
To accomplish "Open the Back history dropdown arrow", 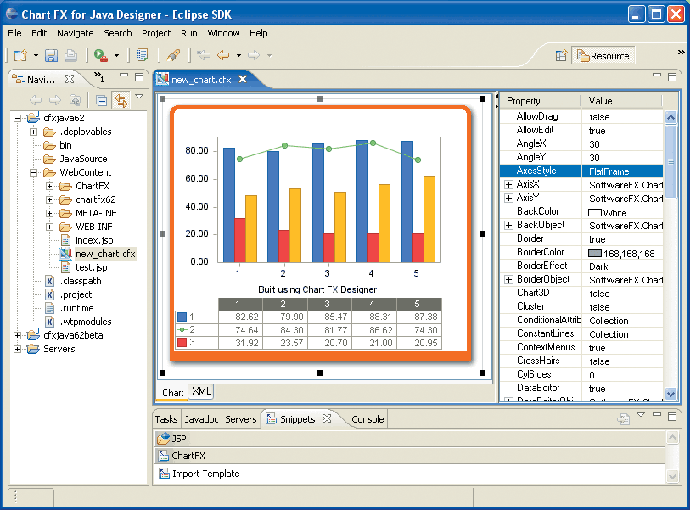I will (238, 56).
